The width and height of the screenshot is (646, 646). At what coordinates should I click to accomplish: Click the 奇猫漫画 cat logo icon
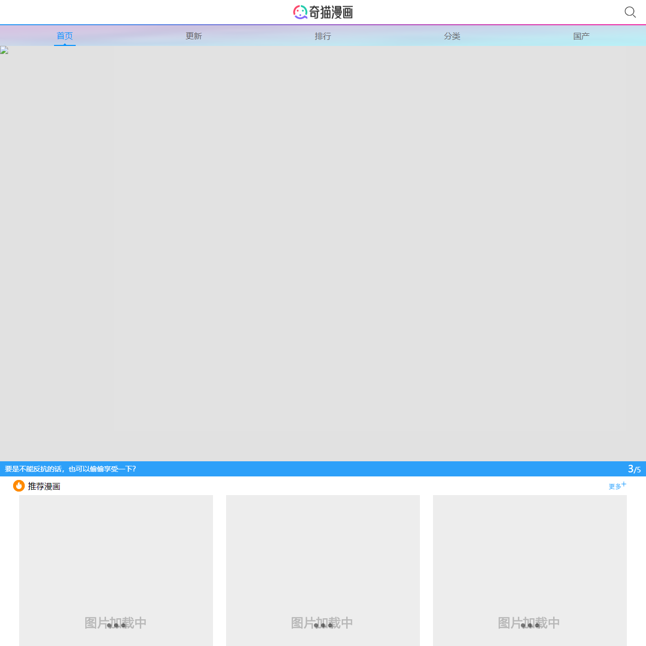pyautogui.click(x=300, y=12)
